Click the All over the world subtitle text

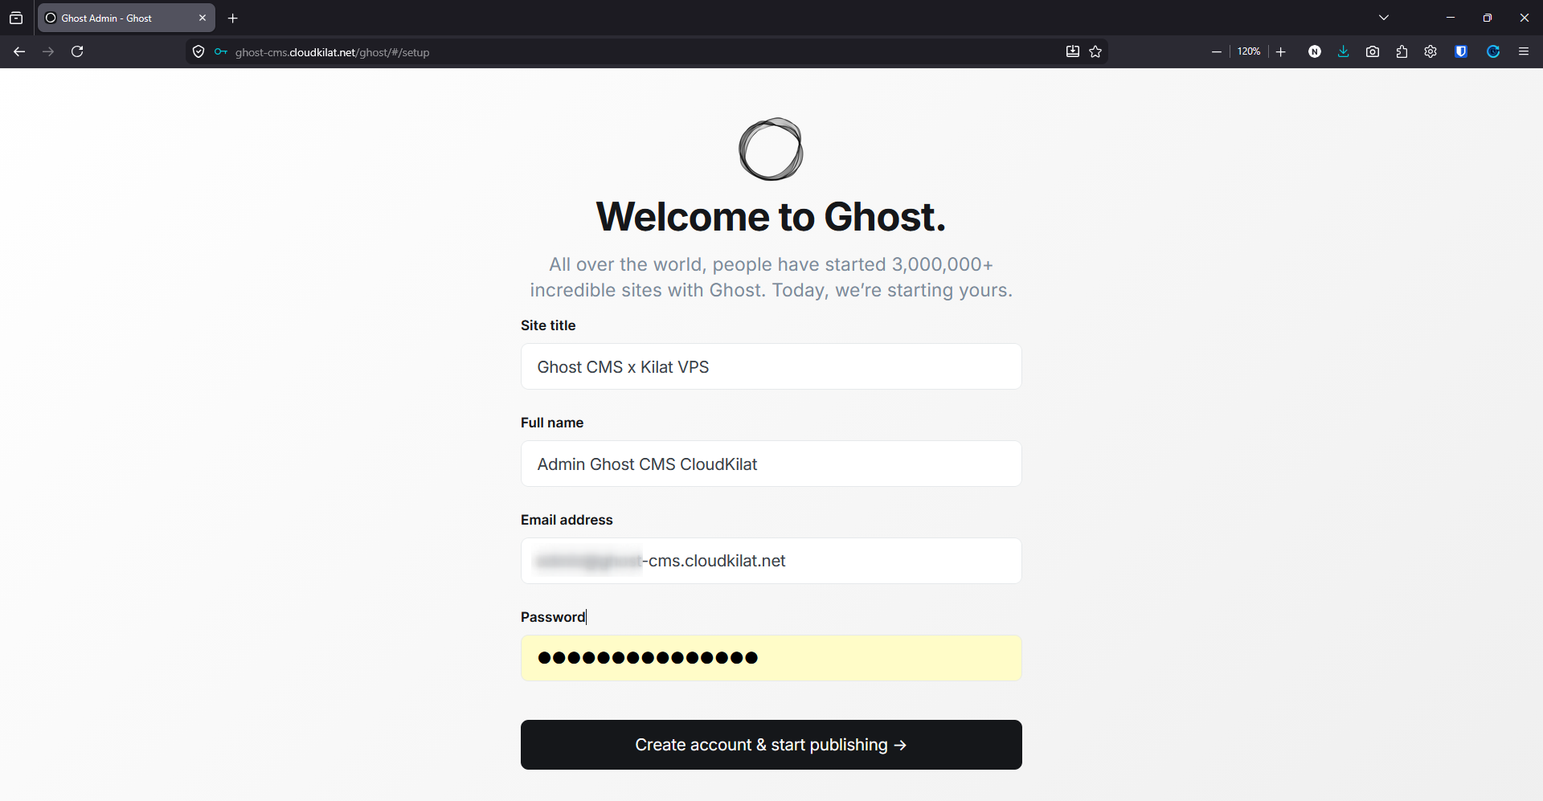[x=771, y=277]
